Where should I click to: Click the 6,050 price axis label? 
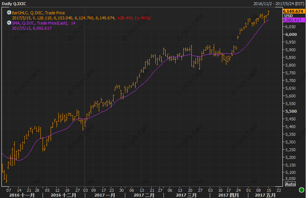point(290,27)
